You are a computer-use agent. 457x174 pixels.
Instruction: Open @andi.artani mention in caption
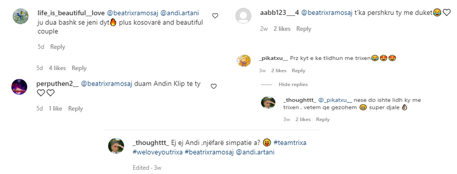click(x=255, y=152)
